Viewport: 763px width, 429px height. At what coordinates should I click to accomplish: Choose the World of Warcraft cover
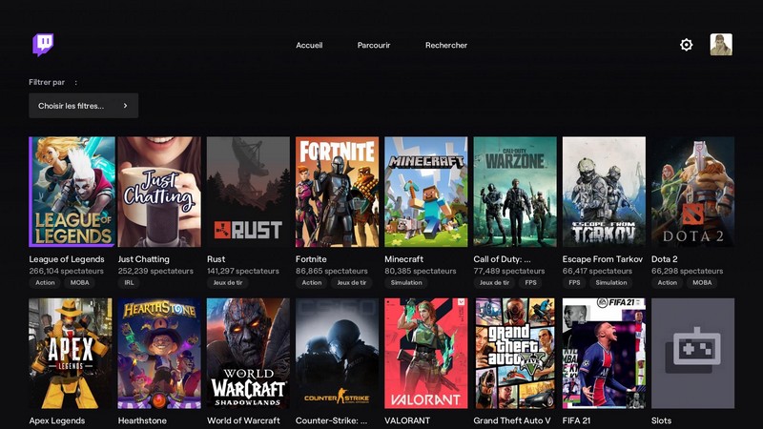(248, 353)
